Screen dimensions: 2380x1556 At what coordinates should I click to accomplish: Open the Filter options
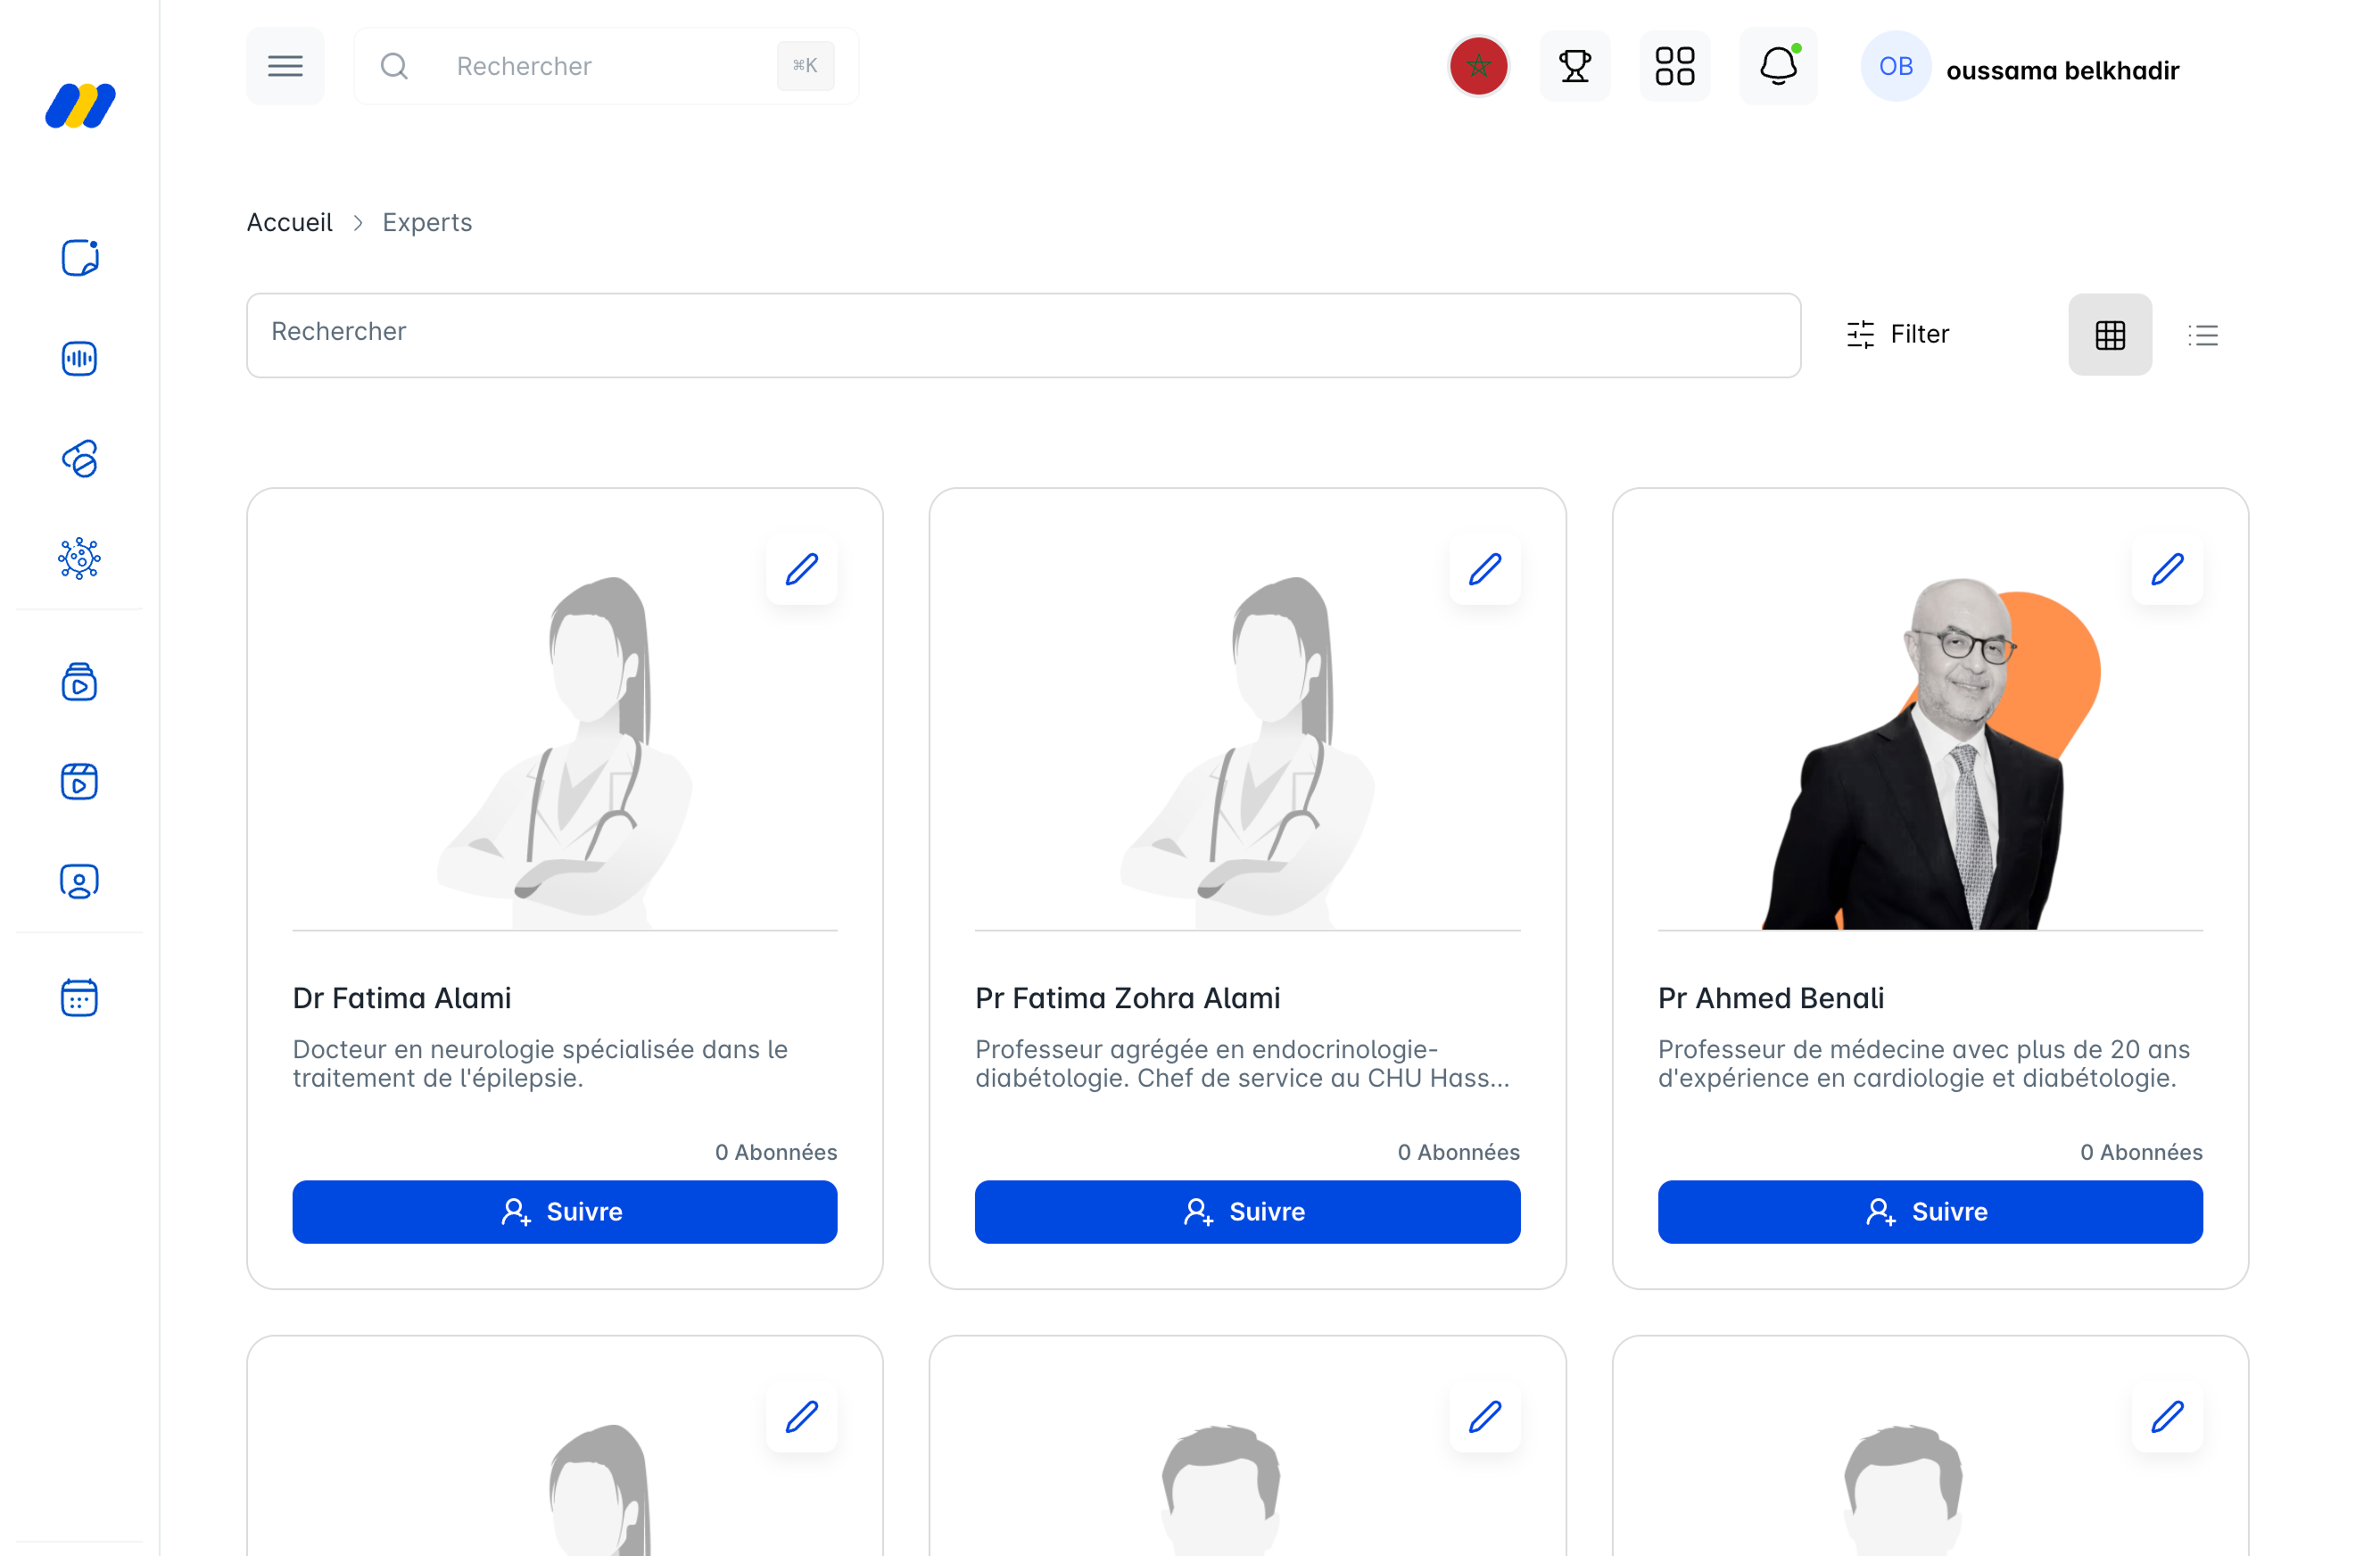(1897, 334)
